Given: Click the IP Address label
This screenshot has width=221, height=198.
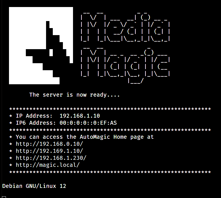Looking at the screenshot, I should [x=34, y=116].
